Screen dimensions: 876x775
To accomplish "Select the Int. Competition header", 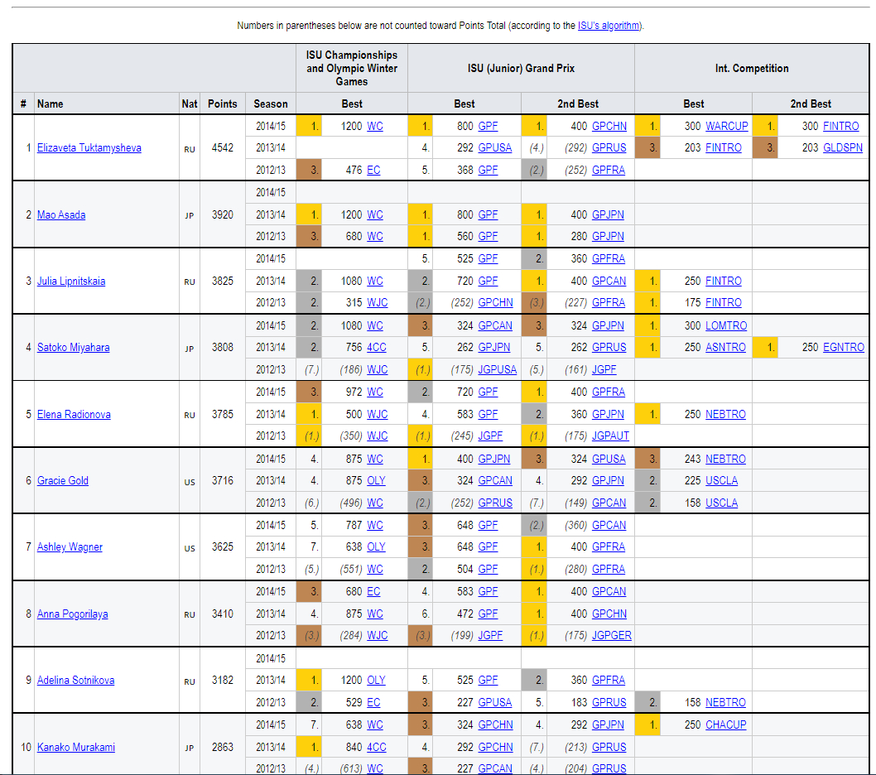I will coord(752,68).
